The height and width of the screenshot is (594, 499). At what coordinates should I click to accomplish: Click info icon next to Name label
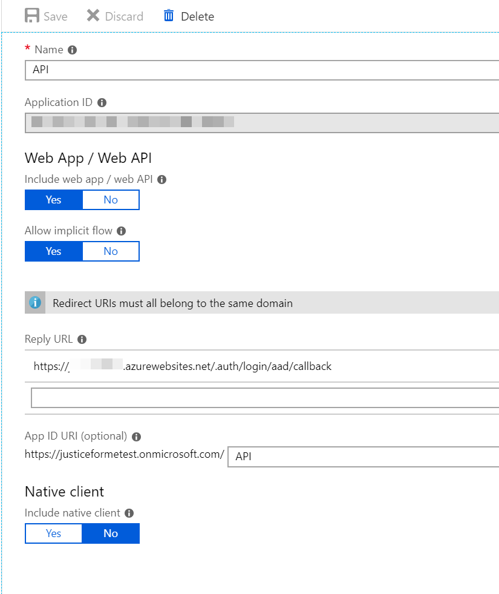(x=73, y=50)
